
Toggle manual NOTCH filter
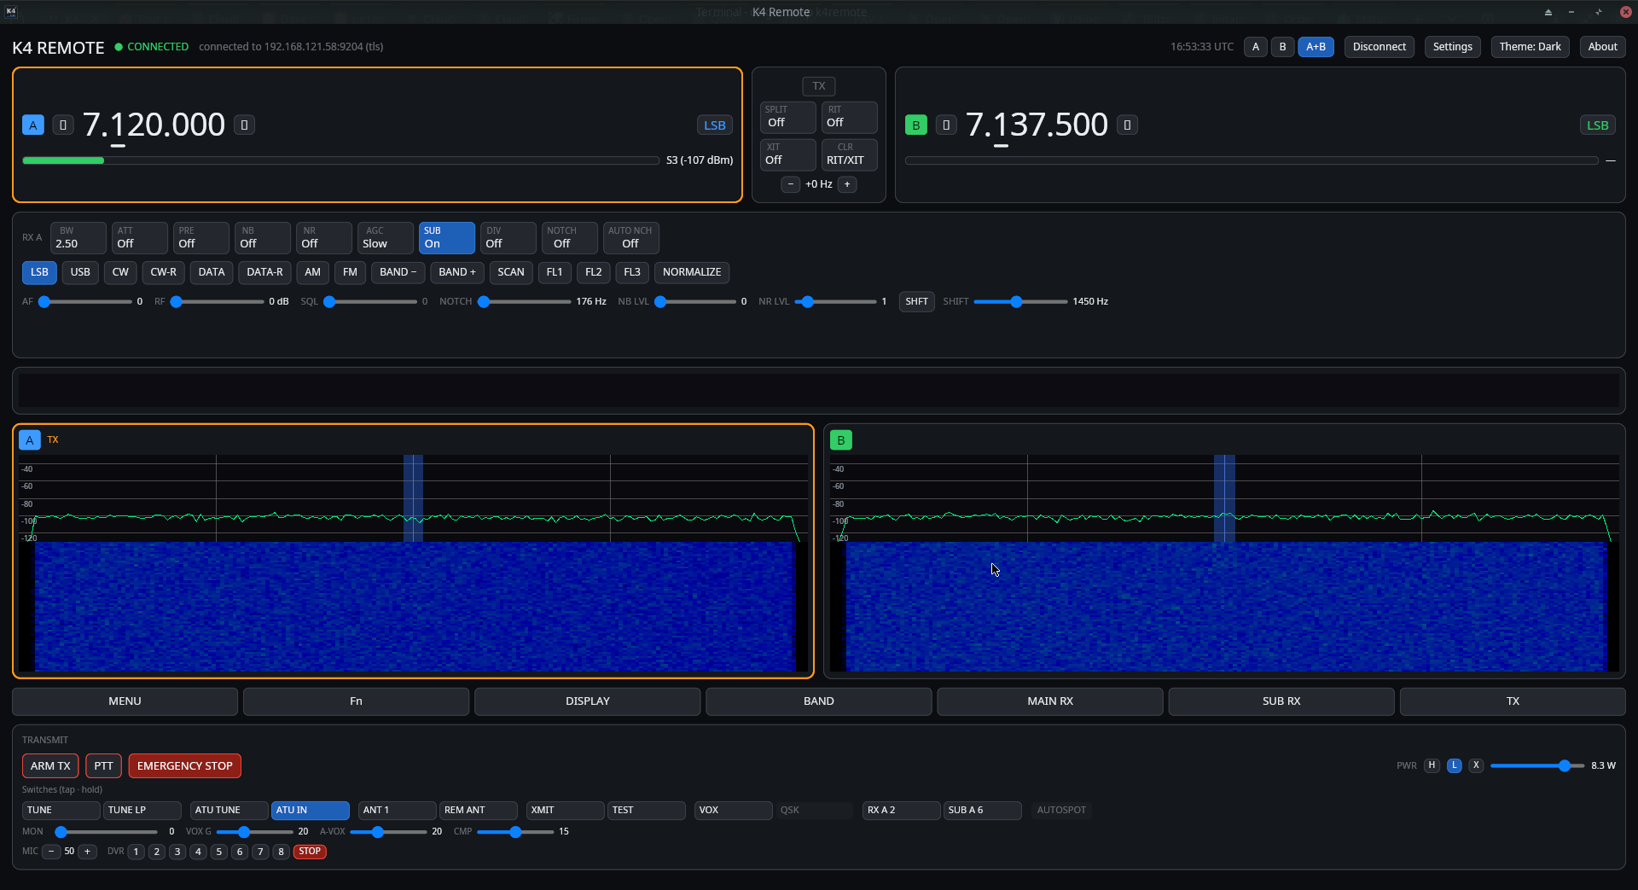click(569, 238)
